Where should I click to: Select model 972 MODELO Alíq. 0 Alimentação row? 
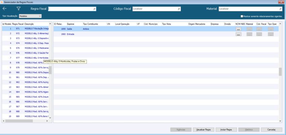tap(26, 34)
